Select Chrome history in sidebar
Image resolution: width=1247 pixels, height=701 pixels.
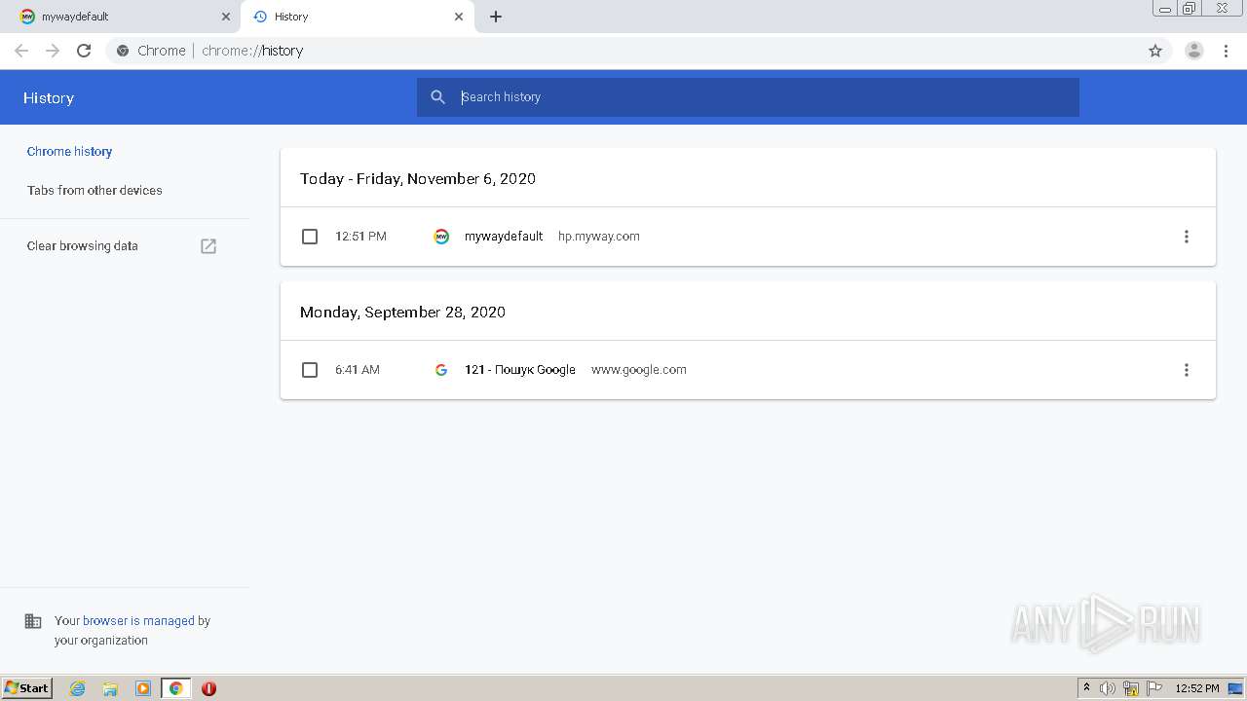pyautogui.click(x=69, y=152)
